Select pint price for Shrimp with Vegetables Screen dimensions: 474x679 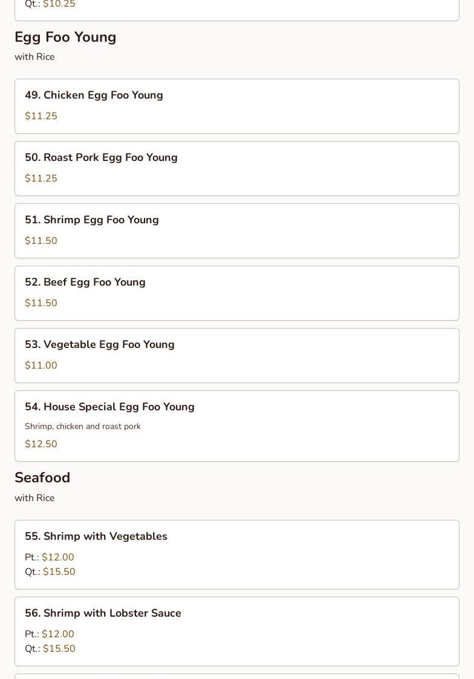pyautogui.click(x=57, y=557)
